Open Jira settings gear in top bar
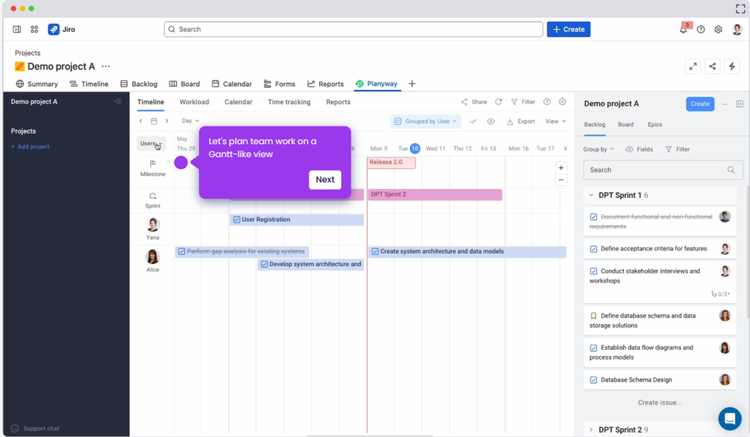This screenshot has width=750, height=437. coord(718,29)
